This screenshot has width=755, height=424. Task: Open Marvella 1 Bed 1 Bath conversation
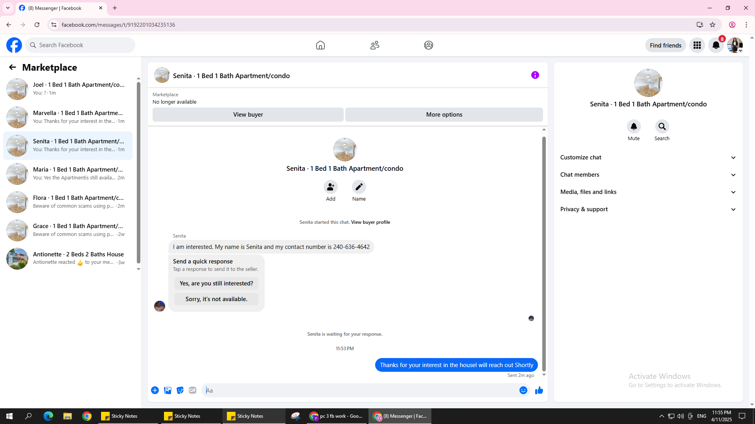pyautogui.click(x=68, y=117)
